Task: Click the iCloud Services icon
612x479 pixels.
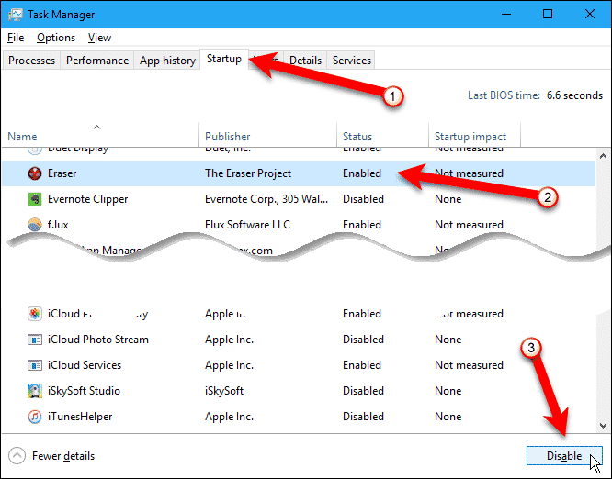Action: 35,365
